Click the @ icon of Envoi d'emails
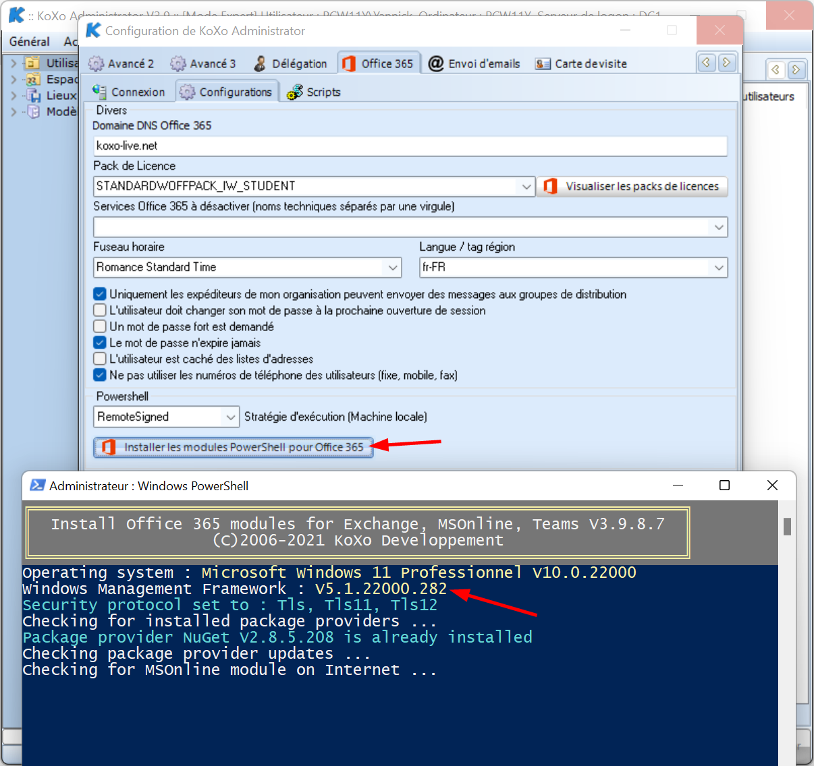Screen dimensions: 814x766 (436, 63)
